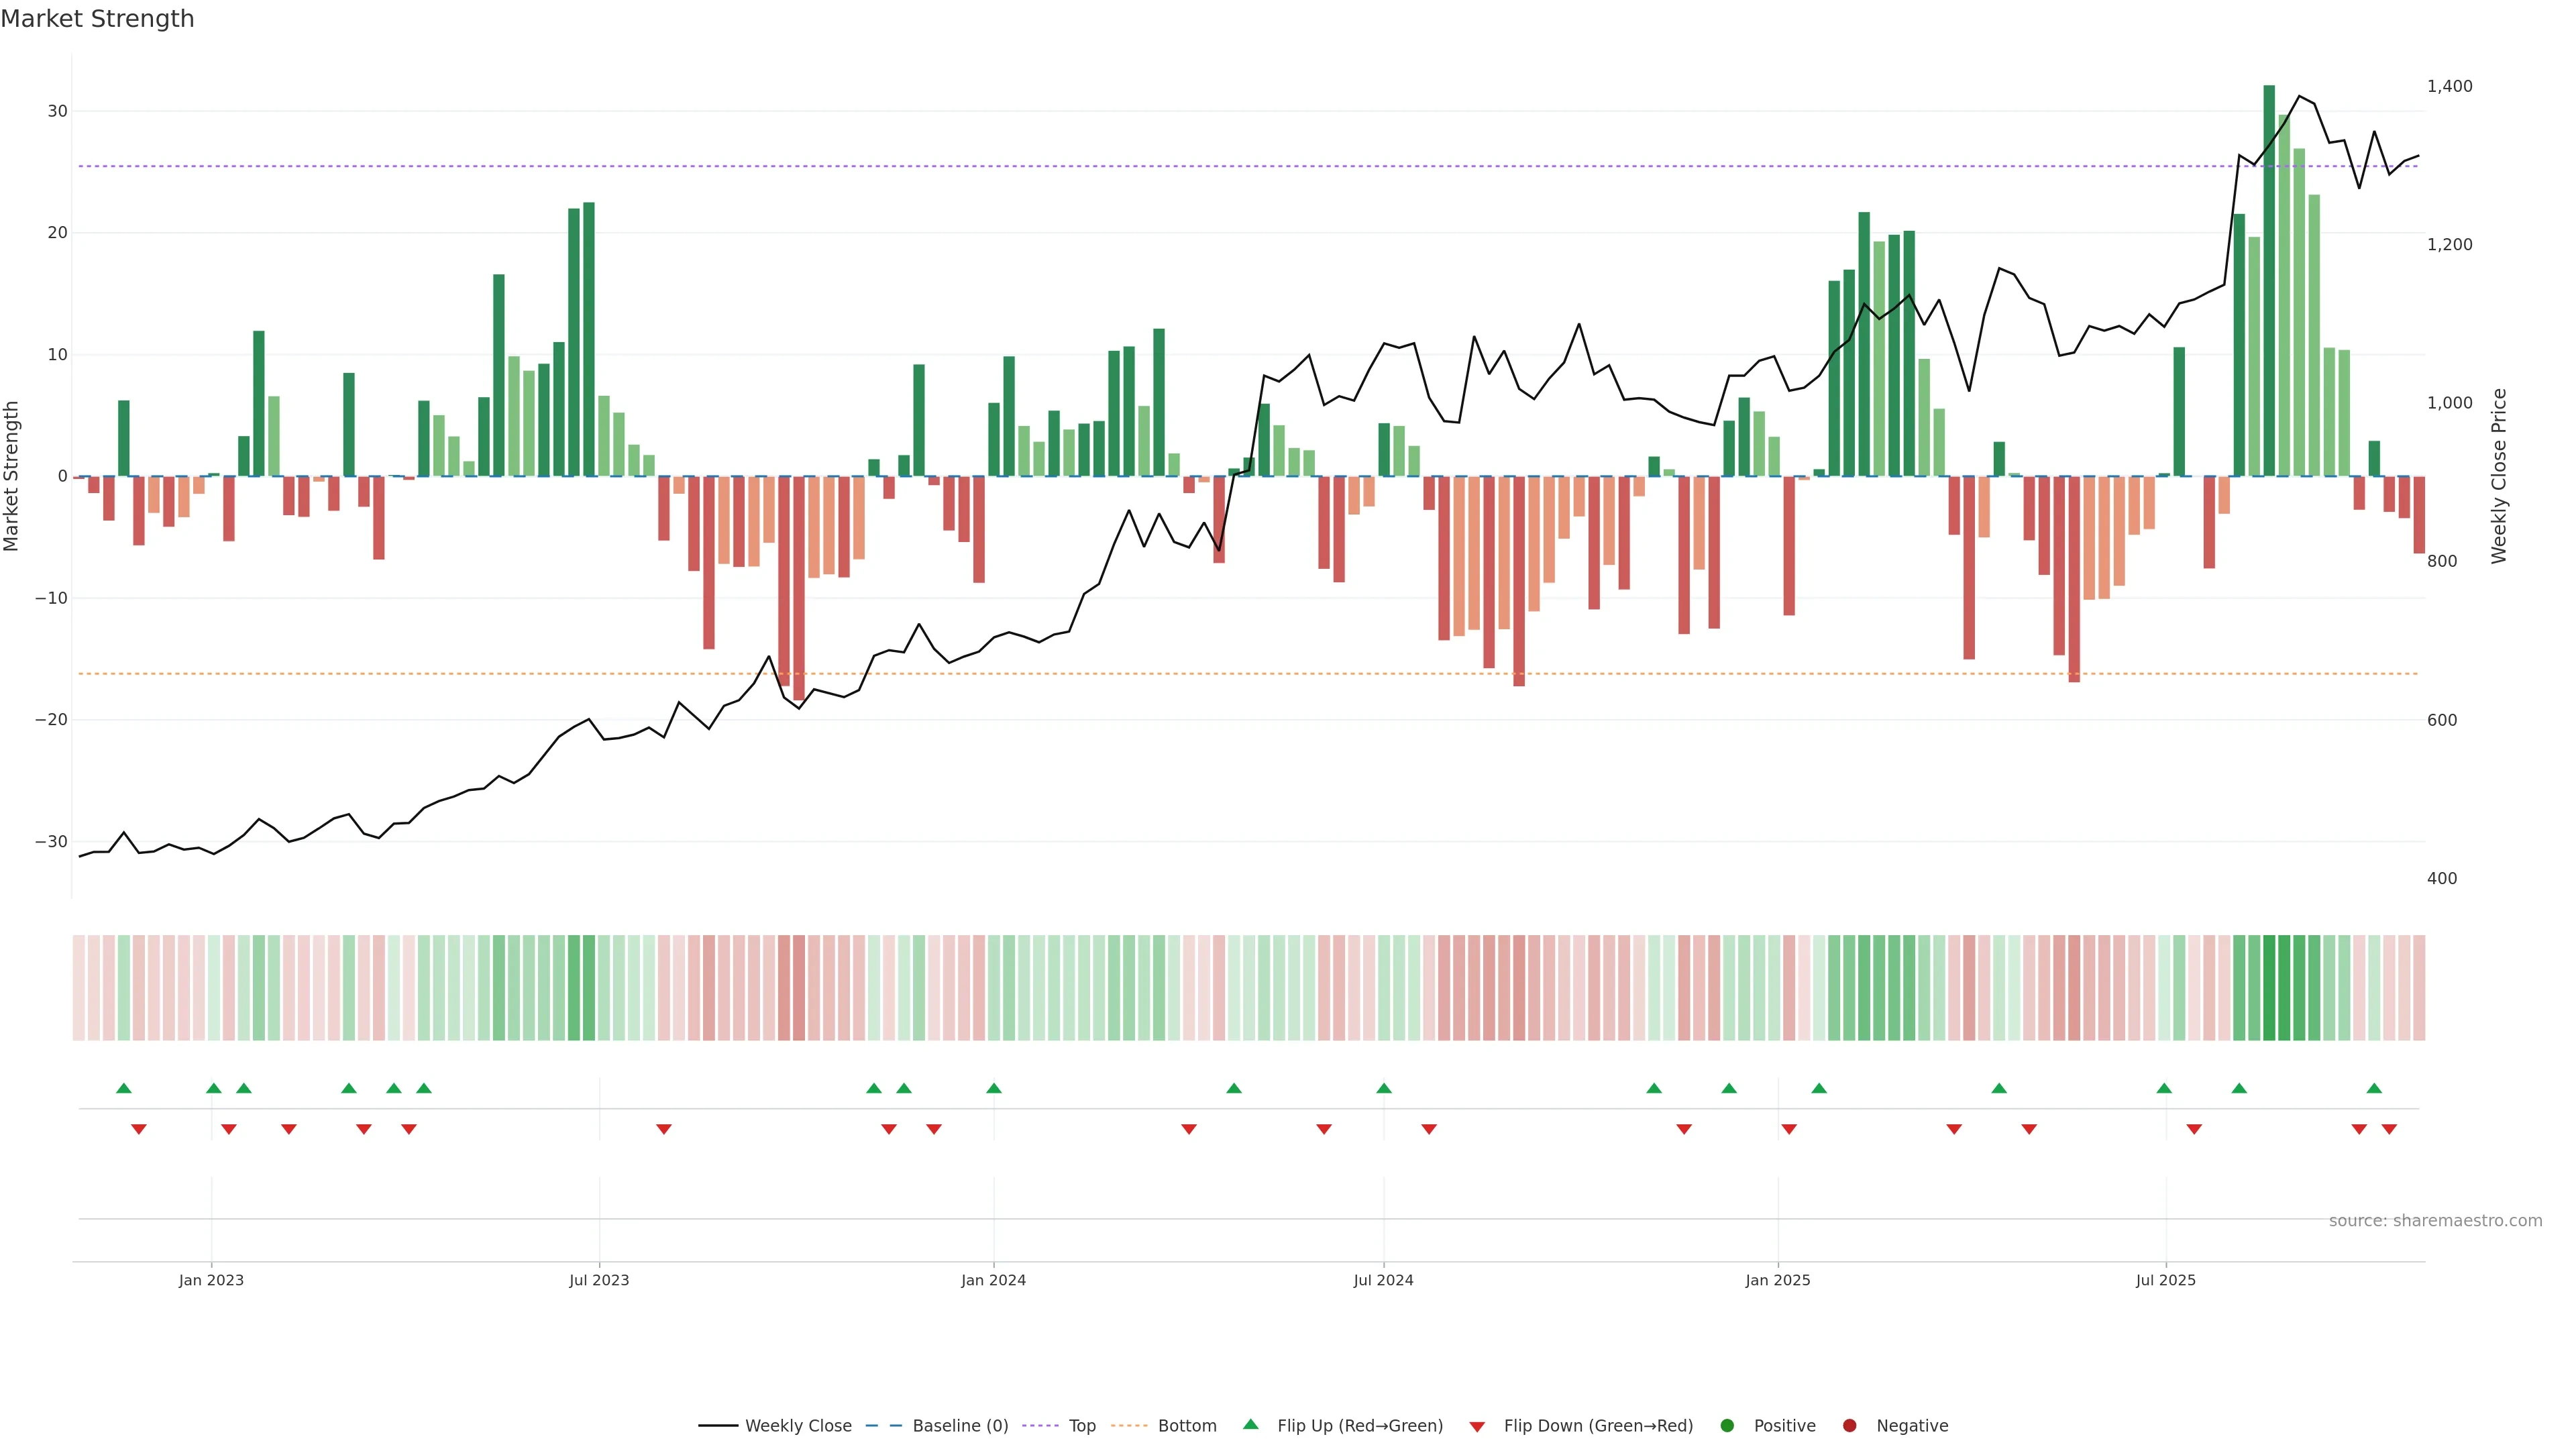Click the Negative red circle legend icon
This screenshot has height=1449, width=2576.
coord(1849,1426)
